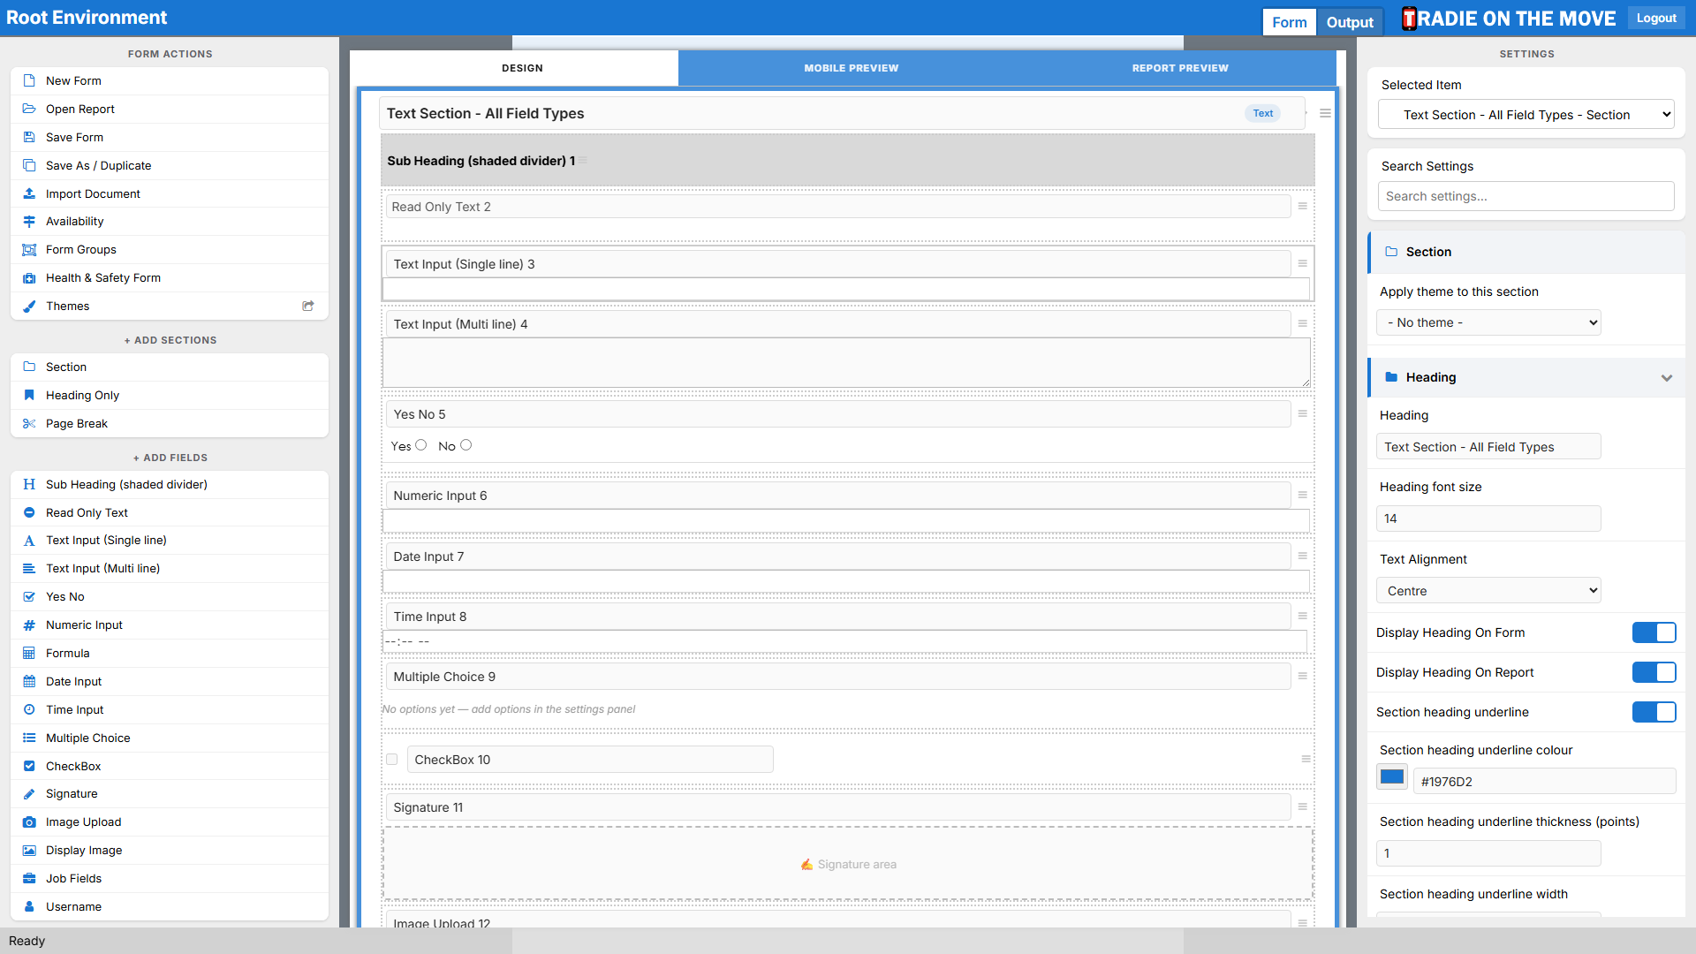This screenshot has height=954, width=1696.
Task: Click the Job Fields briefcase icon
Action: pyautogui.click(x=29, y=878)
